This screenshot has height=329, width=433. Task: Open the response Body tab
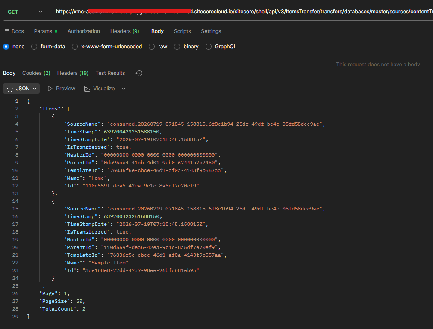coord(9,73)
